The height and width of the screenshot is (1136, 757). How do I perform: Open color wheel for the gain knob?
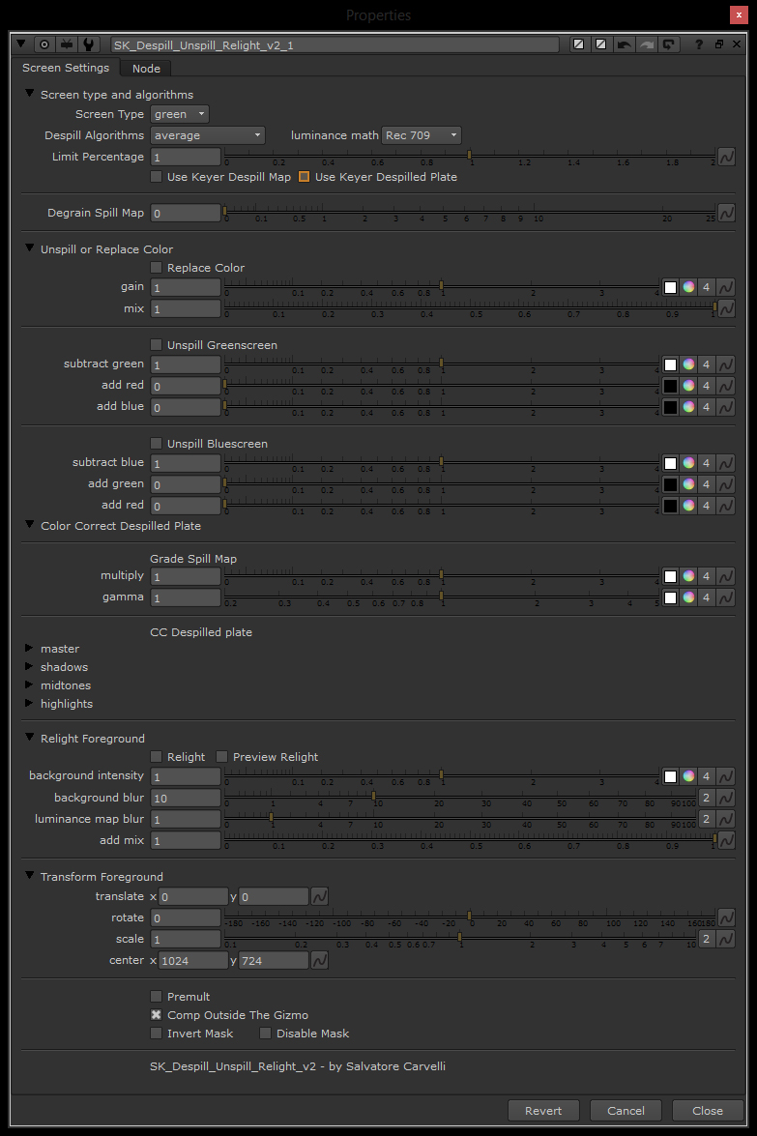[688, 287]
